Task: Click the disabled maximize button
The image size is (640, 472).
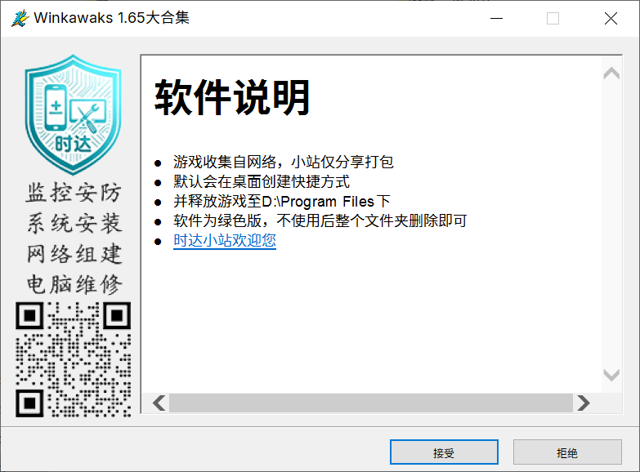Action: [x=553, y=18]
